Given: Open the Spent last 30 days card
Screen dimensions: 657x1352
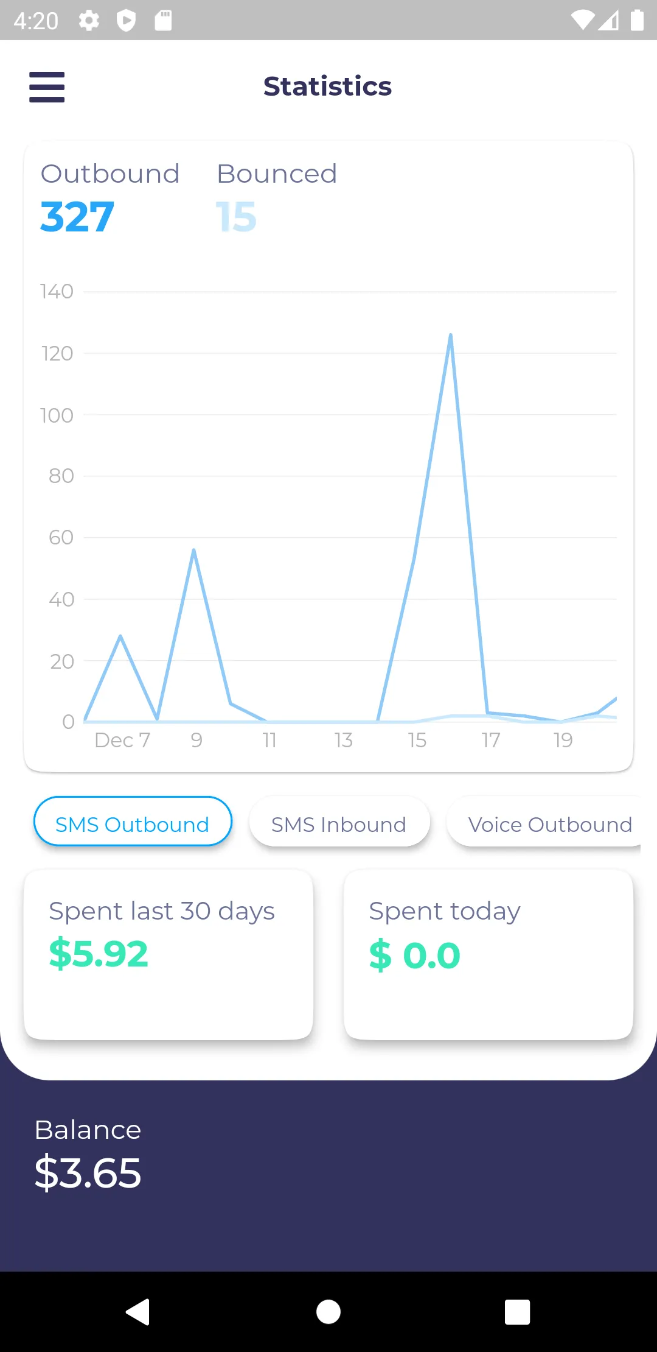Looking at the screenshot, I should [169, 954].
